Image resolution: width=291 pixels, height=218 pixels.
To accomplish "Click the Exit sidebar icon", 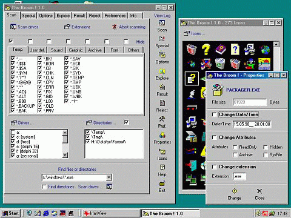I will [162, 183].
